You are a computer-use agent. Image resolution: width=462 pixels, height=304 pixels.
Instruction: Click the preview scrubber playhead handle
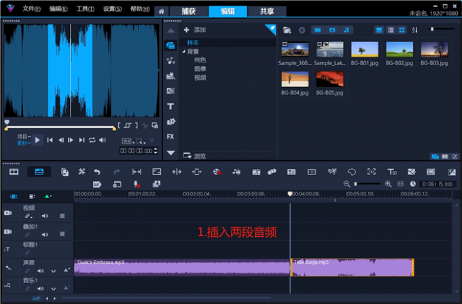[x=7, y=122]
